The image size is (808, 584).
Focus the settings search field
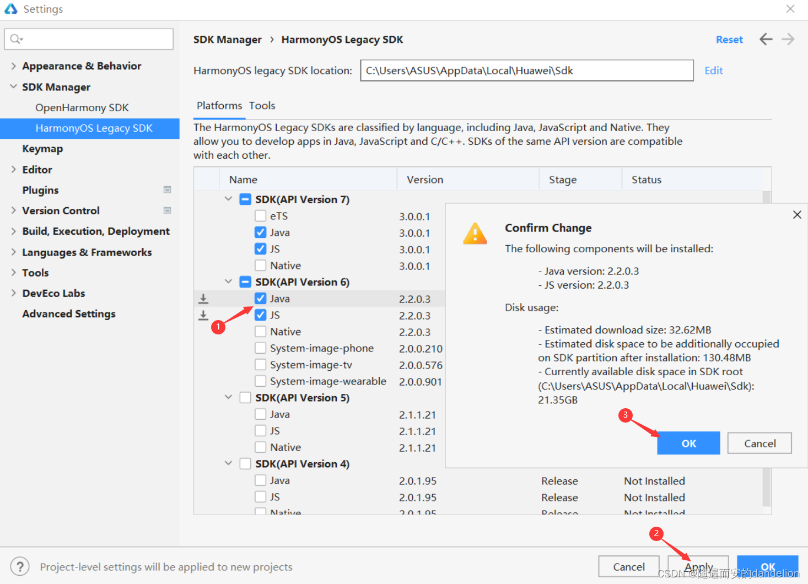point(89,39)
